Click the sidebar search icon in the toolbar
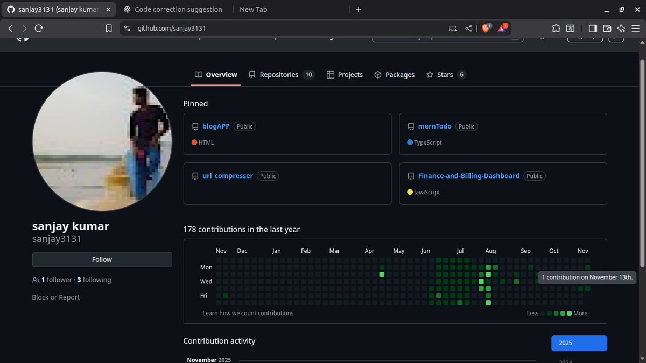This screenshot has width=646, height=363. point(571,28)
